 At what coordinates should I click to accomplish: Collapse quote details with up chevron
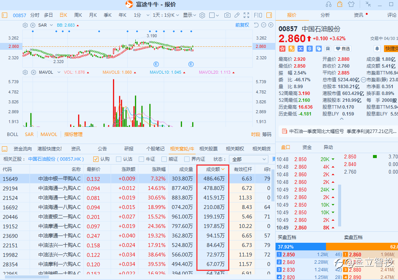tap(342, 119)
